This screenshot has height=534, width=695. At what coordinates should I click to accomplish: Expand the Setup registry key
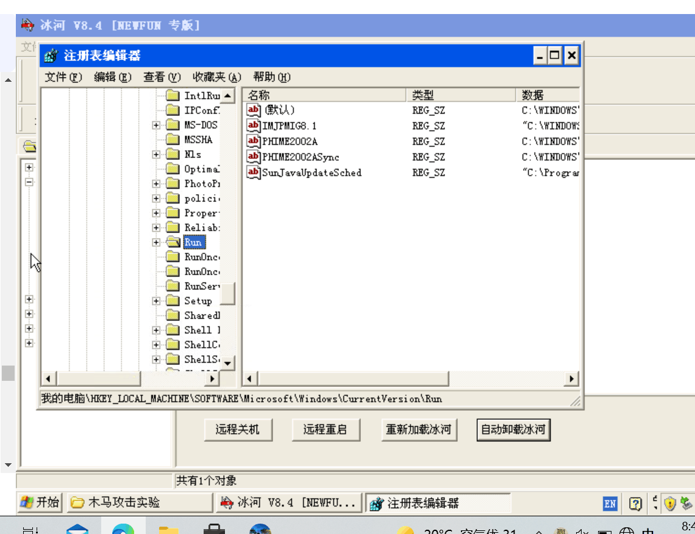point(156,301)
